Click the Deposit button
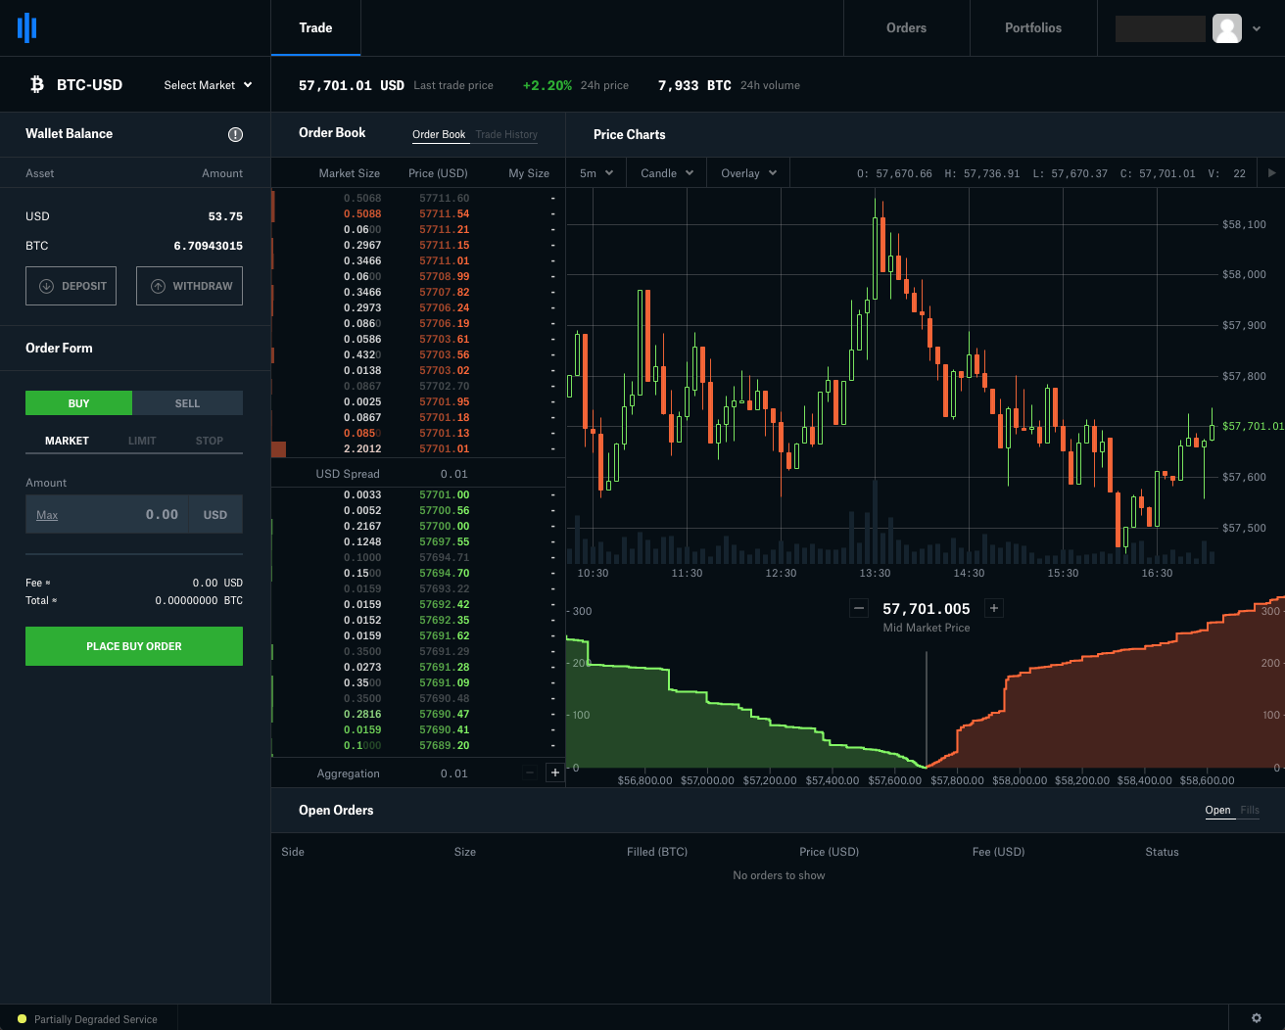Viewport: 1285px width, 1030px height. [x=71, y=286]
